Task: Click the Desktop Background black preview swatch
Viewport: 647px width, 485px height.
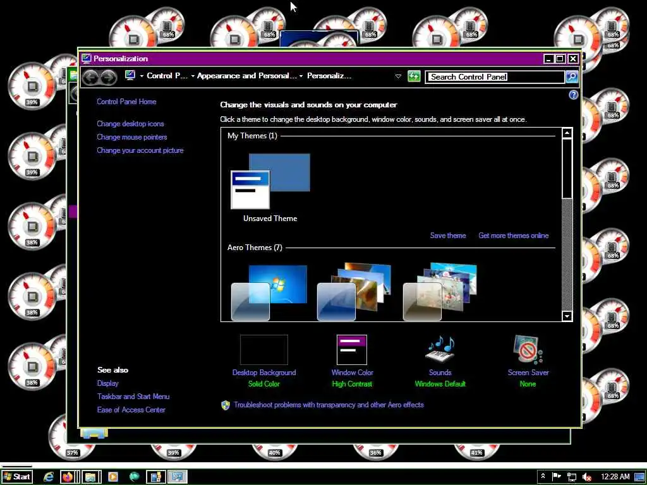Action: (264, 350)
